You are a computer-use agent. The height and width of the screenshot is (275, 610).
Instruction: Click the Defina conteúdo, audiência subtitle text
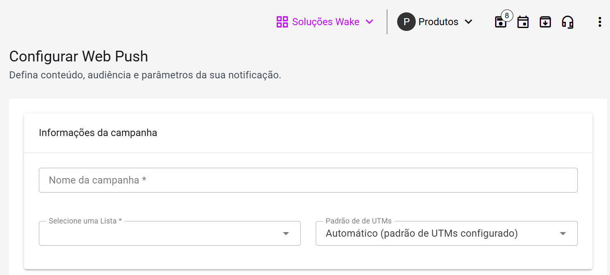click(x=145, y=75)
